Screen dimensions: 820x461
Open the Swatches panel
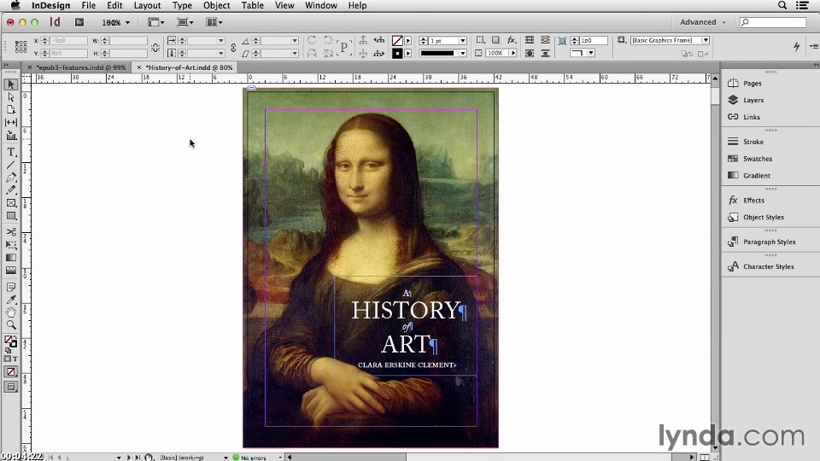(x=758, y=159)
